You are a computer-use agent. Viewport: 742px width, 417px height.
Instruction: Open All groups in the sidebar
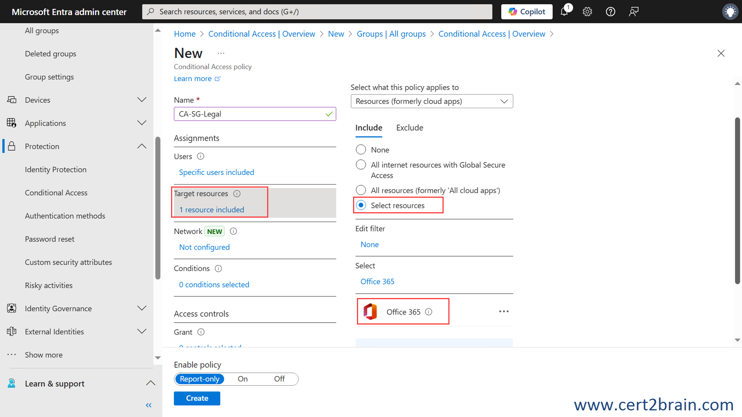click(x=42, y=30)
